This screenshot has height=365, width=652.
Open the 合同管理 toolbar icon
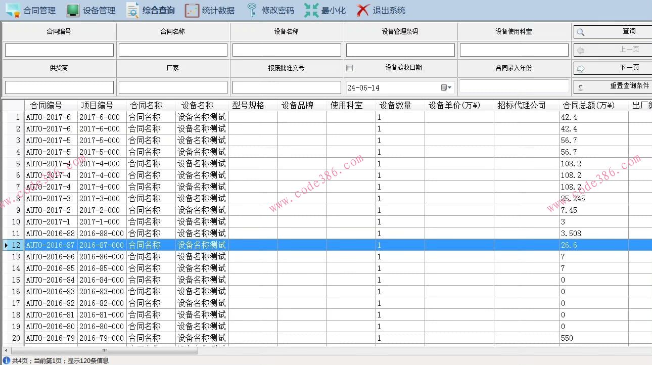13,10
